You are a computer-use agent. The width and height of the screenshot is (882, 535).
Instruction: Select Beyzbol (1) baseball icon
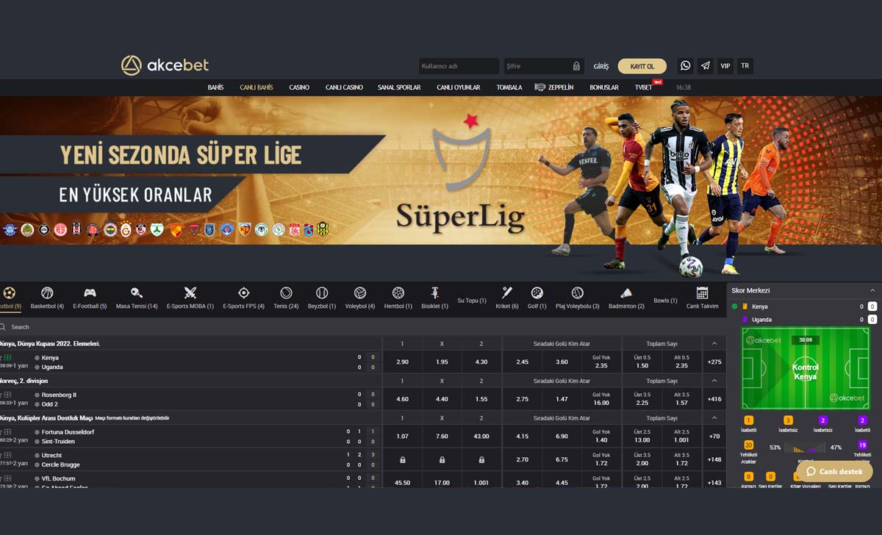coord(322,292)
